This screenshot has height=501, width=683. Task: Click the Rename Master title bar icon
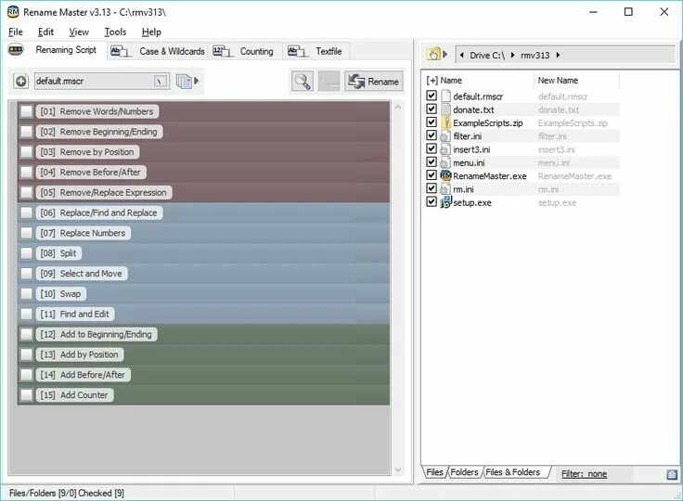pos(13,12)
